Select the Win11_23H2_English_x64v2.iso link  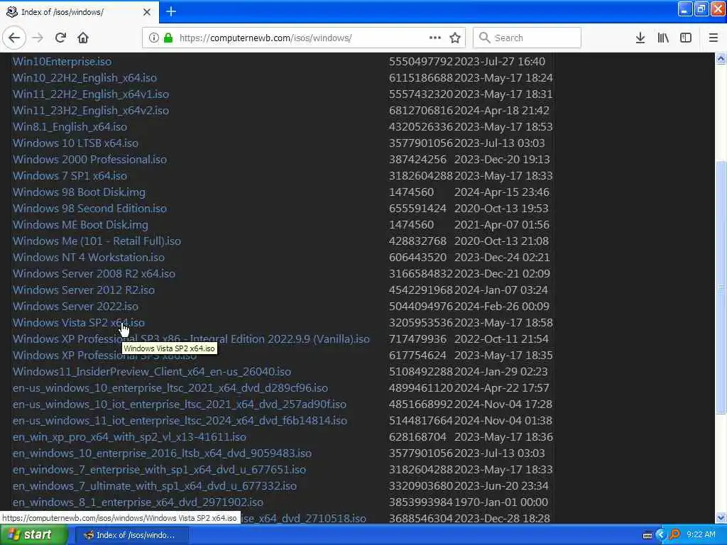90,110
